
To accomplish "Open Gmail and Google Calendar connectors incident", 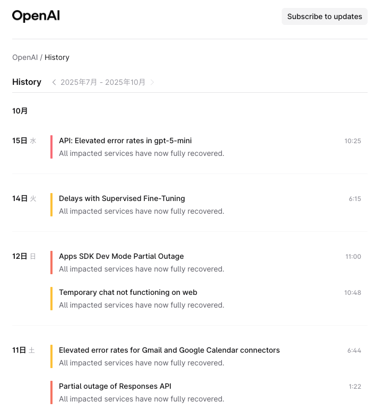I will pyautogui.click(x=169, y=350).
